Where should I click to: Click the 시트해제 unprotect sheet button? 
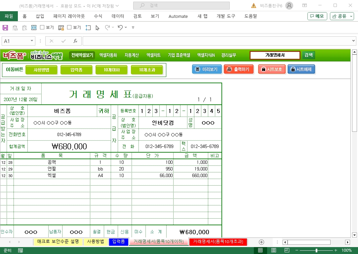pos(301,69)
